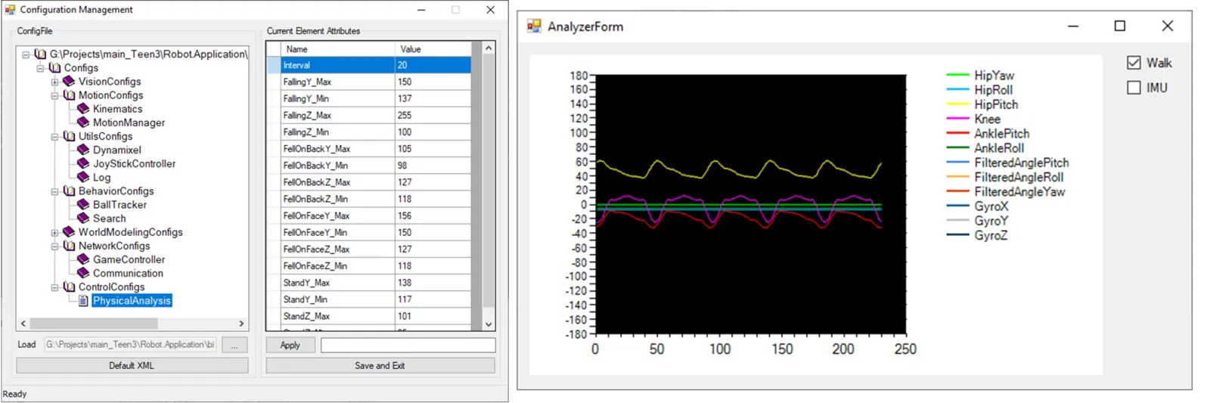Click the BehaviorConfigs open-book icon
1210x403 pixels.
(69, 191)
